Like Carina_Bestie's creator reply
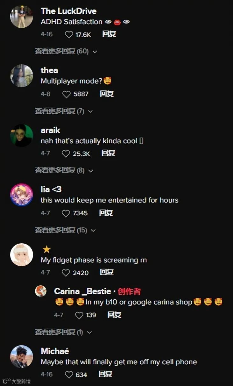 pos(79,315)
